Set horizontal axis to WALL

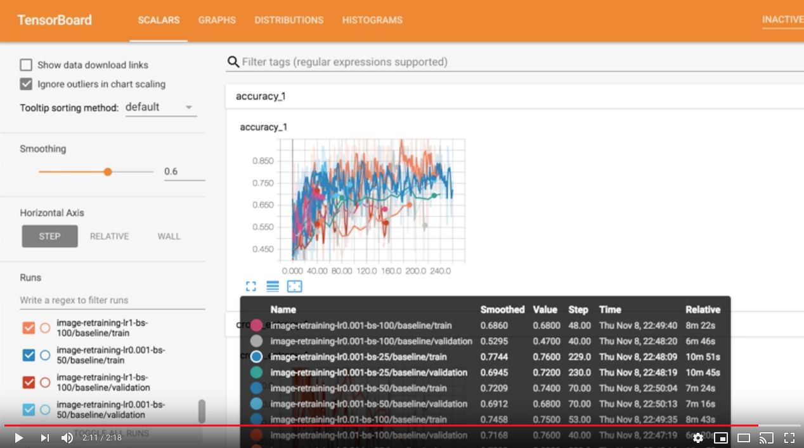tap(169, 236)
